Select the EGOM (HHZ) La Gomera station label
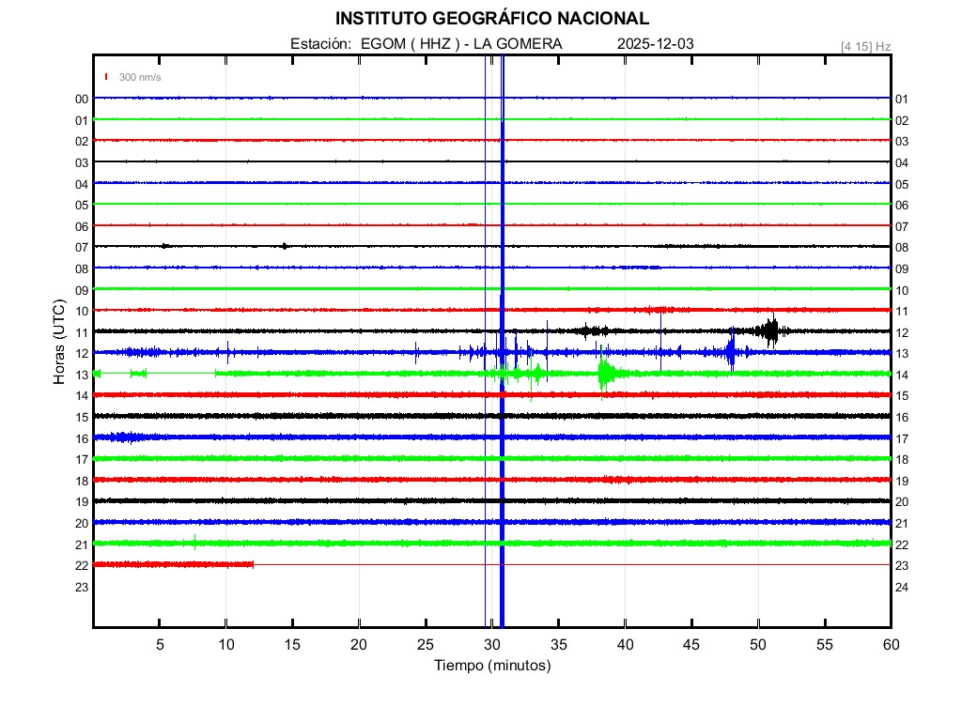Image resolution: width=962 pixels, height=721 pixels. (426, 44)
